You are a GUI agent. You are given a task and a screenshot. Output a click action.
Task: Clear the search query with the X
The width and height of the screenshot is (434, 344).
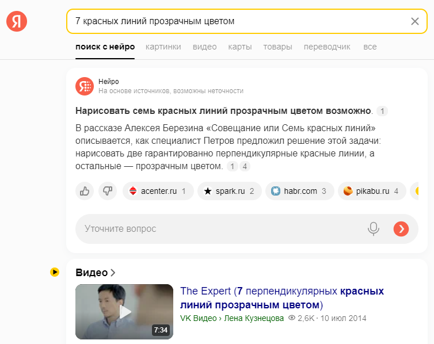(414, 21)
